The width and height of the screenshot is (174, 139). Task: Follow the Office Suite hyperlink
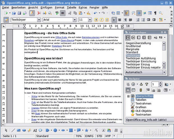[61, 37]
